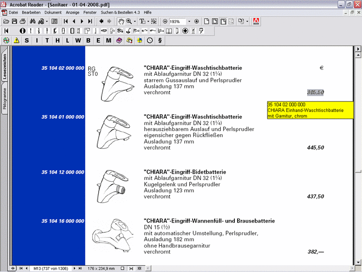Click the 193% zoom input field
Viewport: 362px width, 272px height.
click(177, 21)
